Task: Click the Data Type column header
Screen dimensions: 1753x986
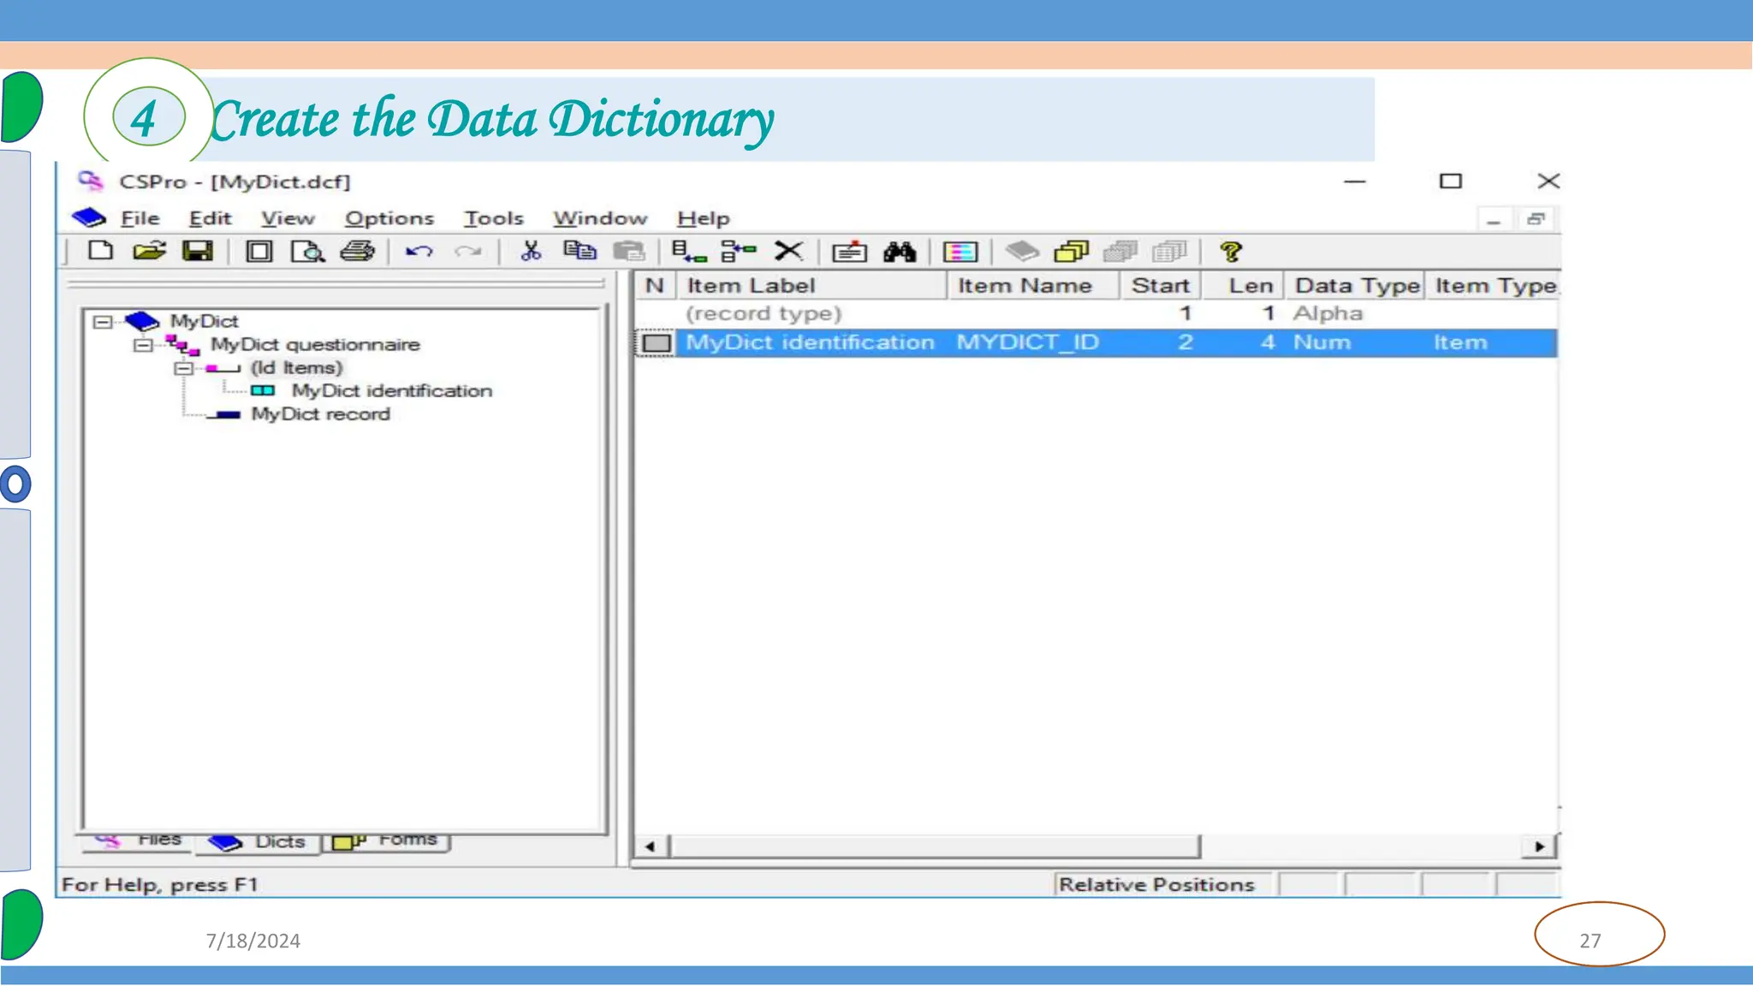Action: click(x=1354, y=286)
